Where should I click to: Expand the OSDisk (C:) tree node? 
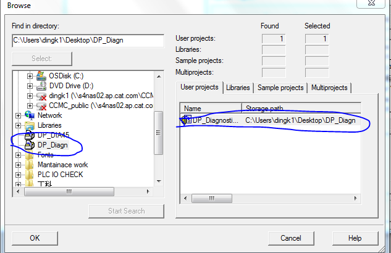(x=30, y=76)
